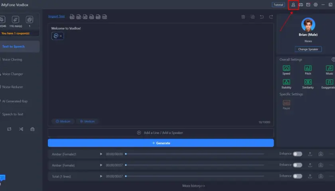Play Amber (Female) audio

tap(101, 165)
